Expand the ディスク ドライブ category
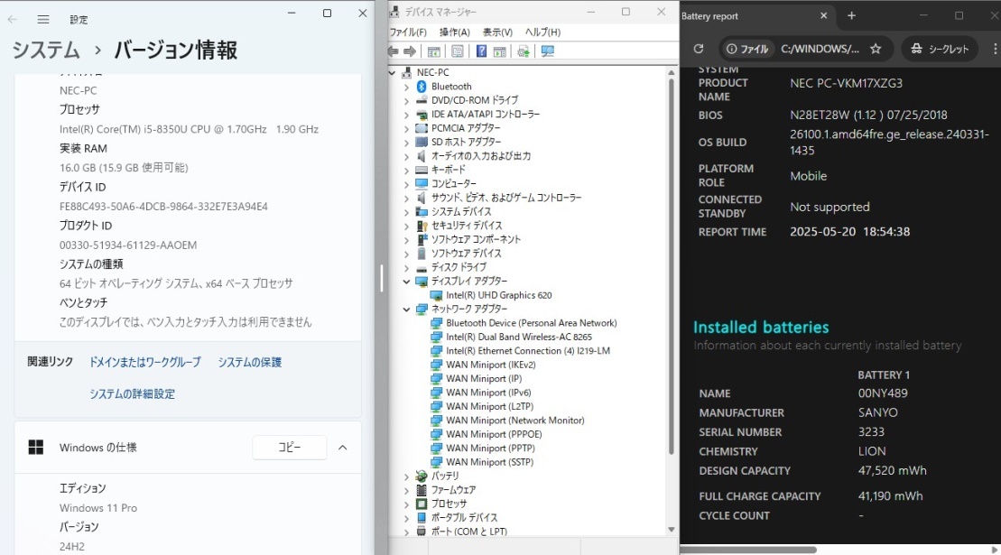The width and height of the screenshot is (1001, 555). [x=407, y=268]
